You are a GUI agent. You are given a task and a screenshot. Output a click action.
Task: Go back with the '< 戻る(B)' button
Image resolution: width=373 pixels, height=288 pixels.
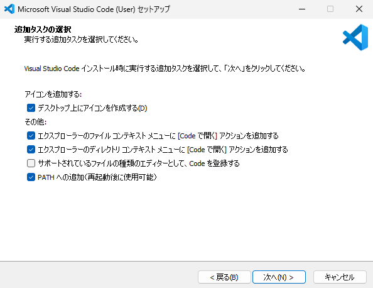(x=224, y=277)
